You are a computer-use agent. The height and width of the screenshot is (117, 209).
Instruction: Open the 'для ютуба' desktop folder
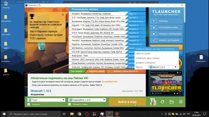tap(6, 32)
